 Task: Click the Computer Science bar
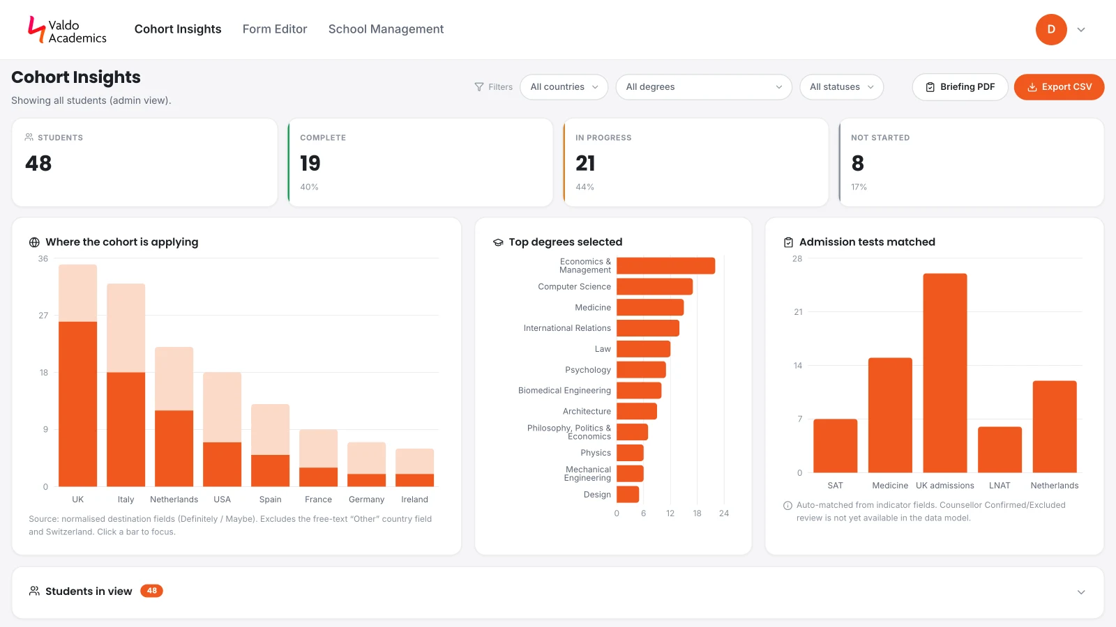coord(654,286)
